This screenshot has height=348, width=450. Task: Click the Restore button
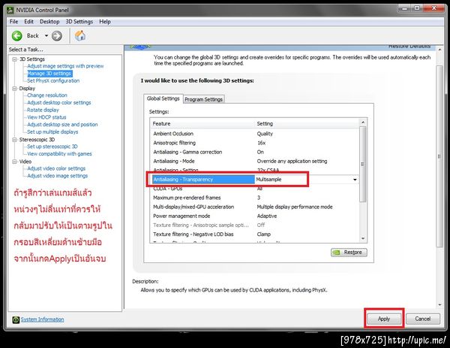pos(349,253)
